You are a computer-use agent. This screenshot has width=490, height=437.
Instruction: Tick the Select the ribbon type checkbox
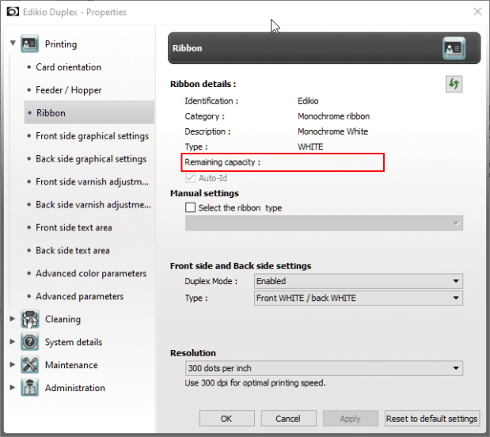[x=190, y=207]
